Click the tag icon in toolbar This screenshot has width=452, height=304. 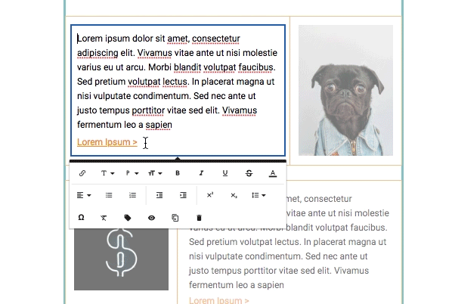[x=128, y=218]
